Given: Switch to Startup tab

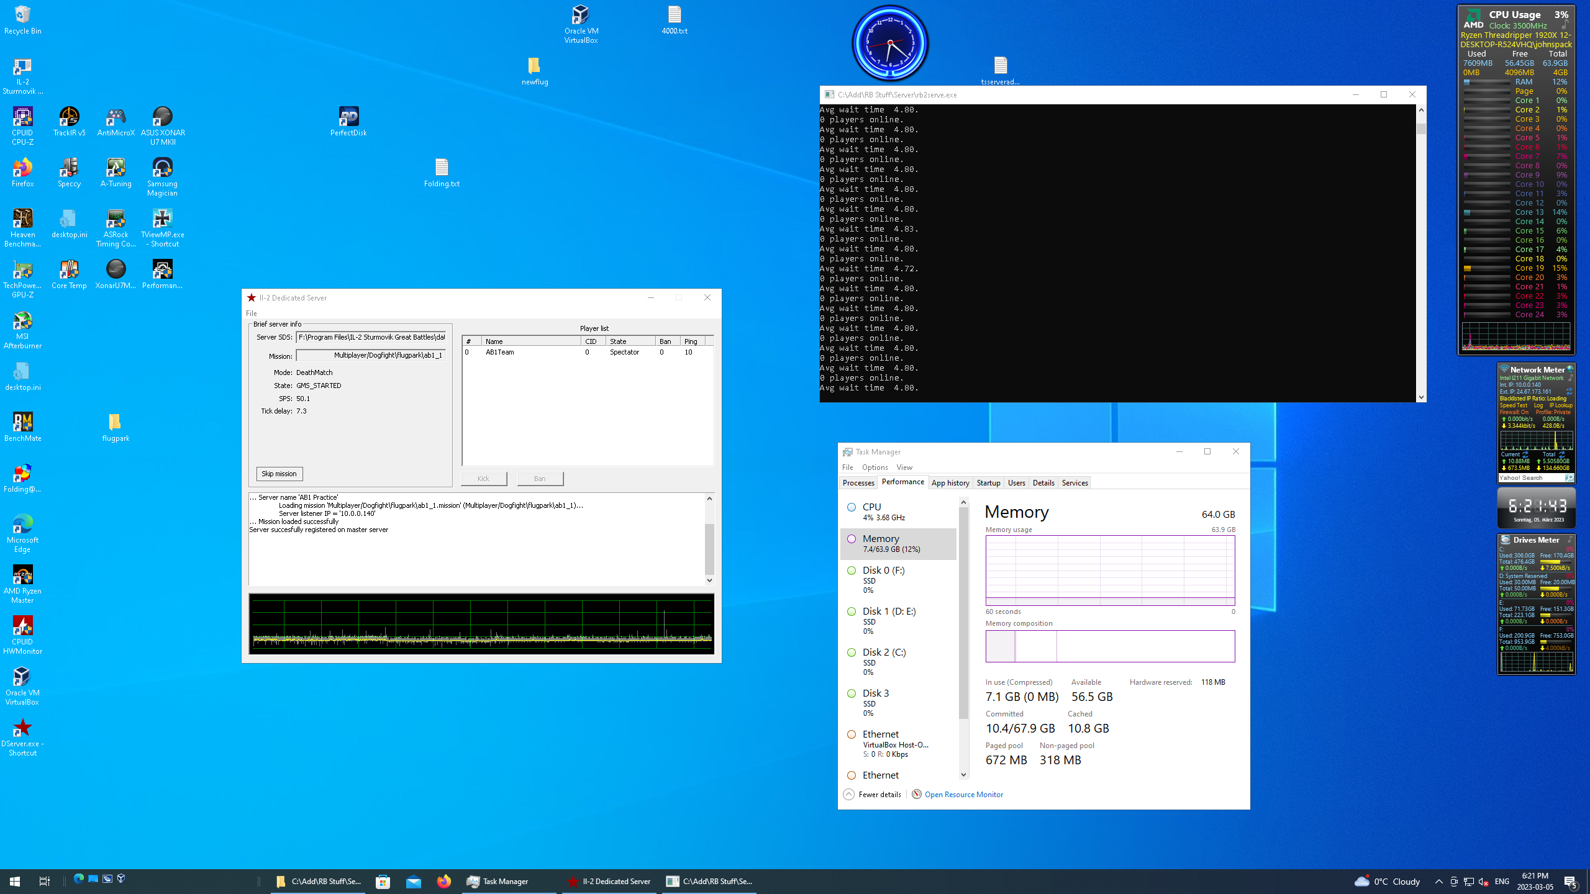Looking at the screenshot, I should tap(988, 483).
